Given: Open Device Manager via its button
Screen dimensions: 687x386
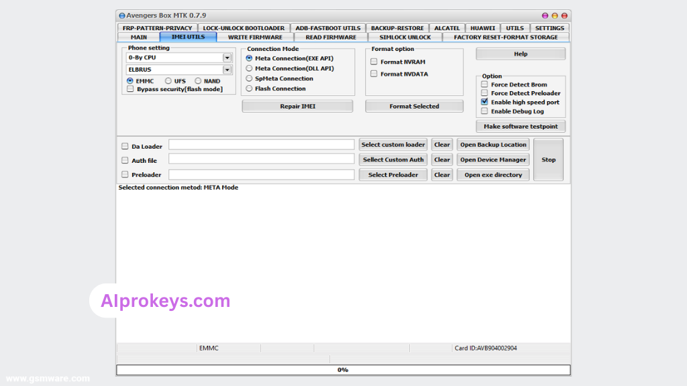Looking at the screenshot, I should click(x=493, y=159).
